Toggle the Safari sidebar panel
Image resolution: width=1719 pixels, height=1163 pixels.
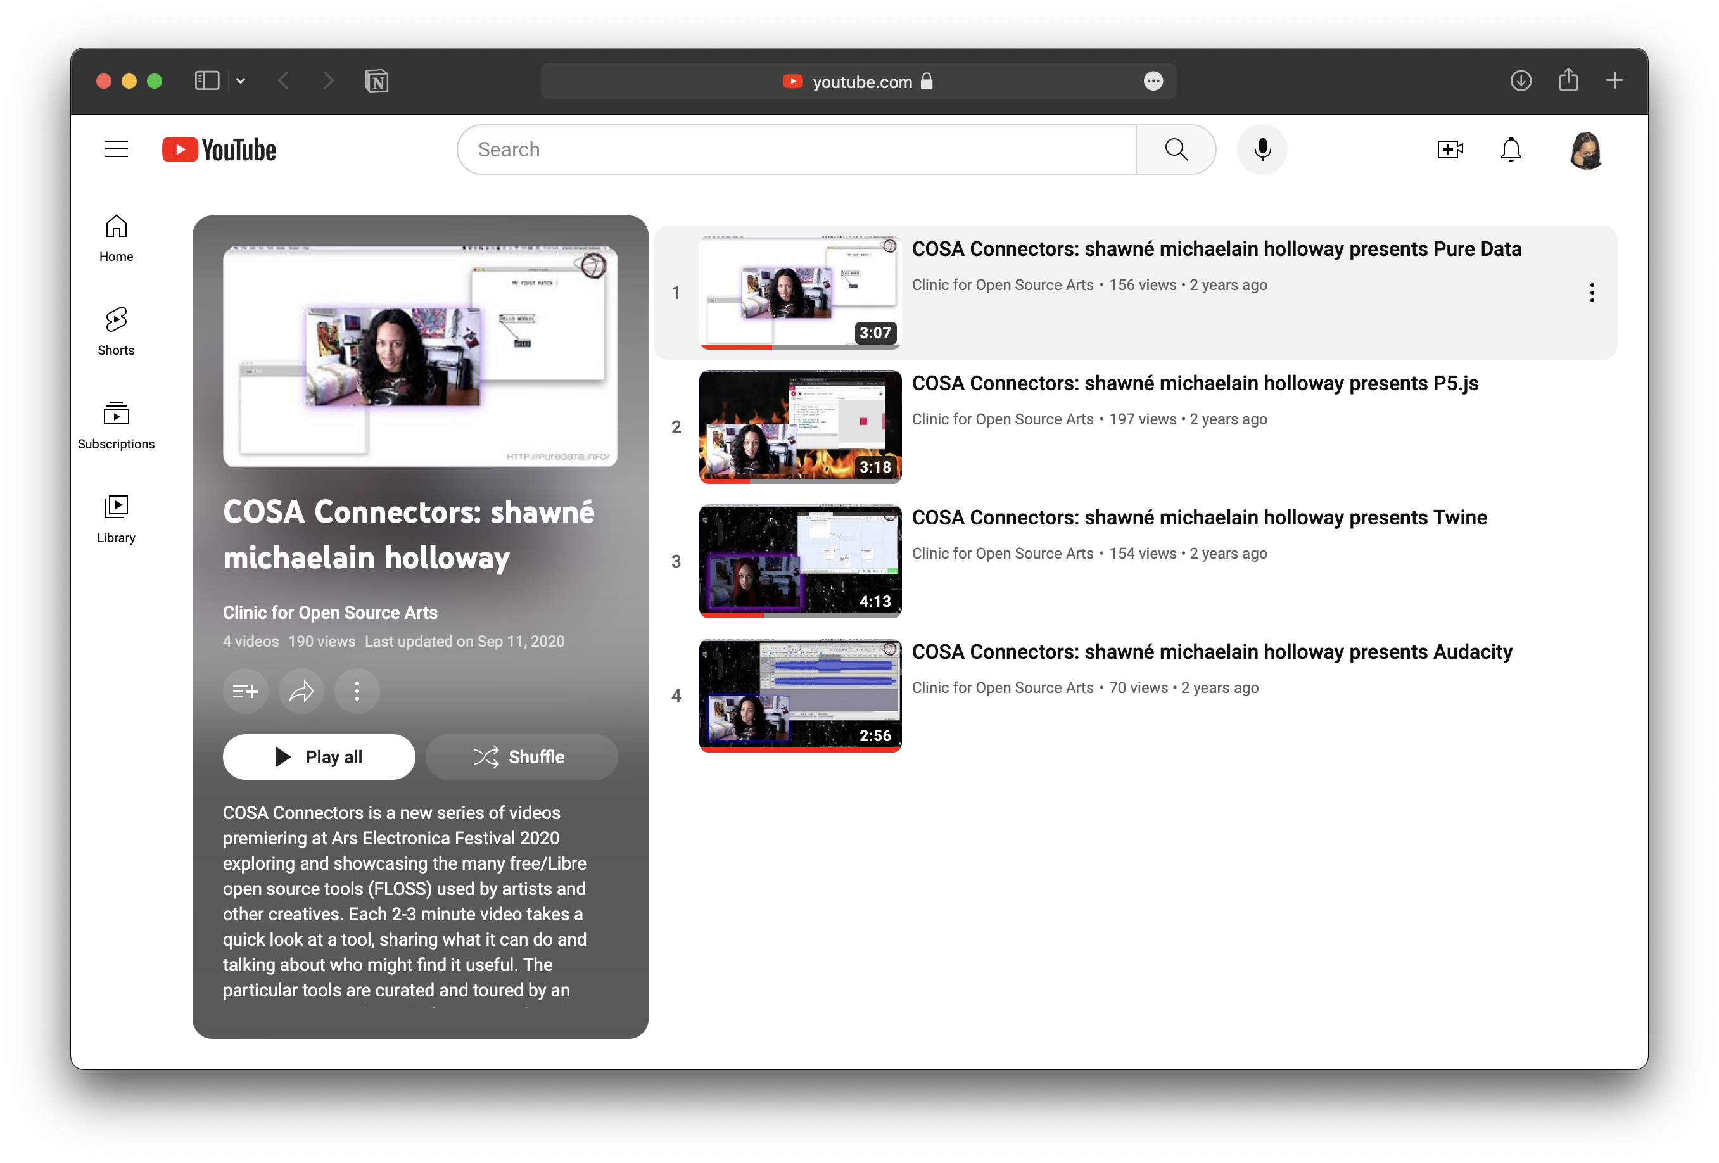point(206,80)
